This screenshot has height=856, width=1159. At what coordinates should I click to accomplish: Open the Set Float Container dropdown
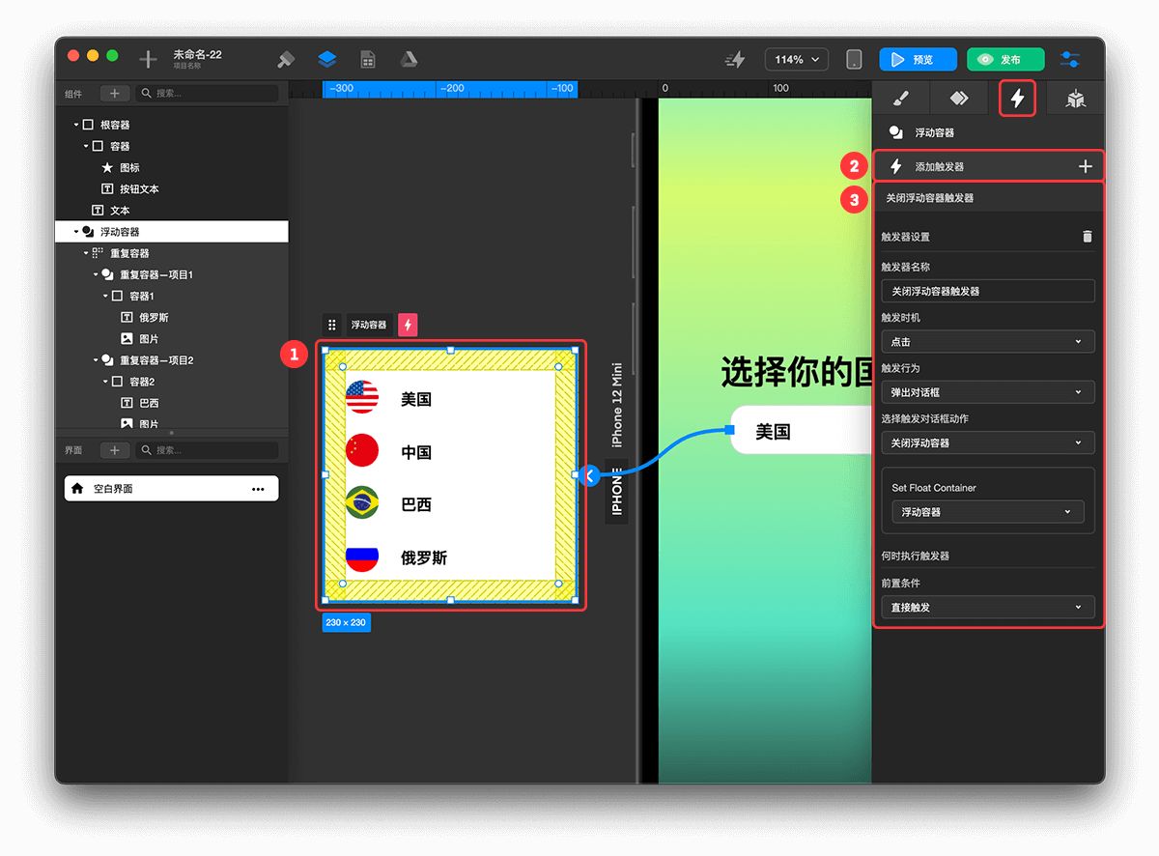click(x=988, y=512)
